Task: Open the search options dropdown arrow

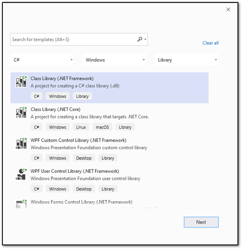Action: point(145,39)
